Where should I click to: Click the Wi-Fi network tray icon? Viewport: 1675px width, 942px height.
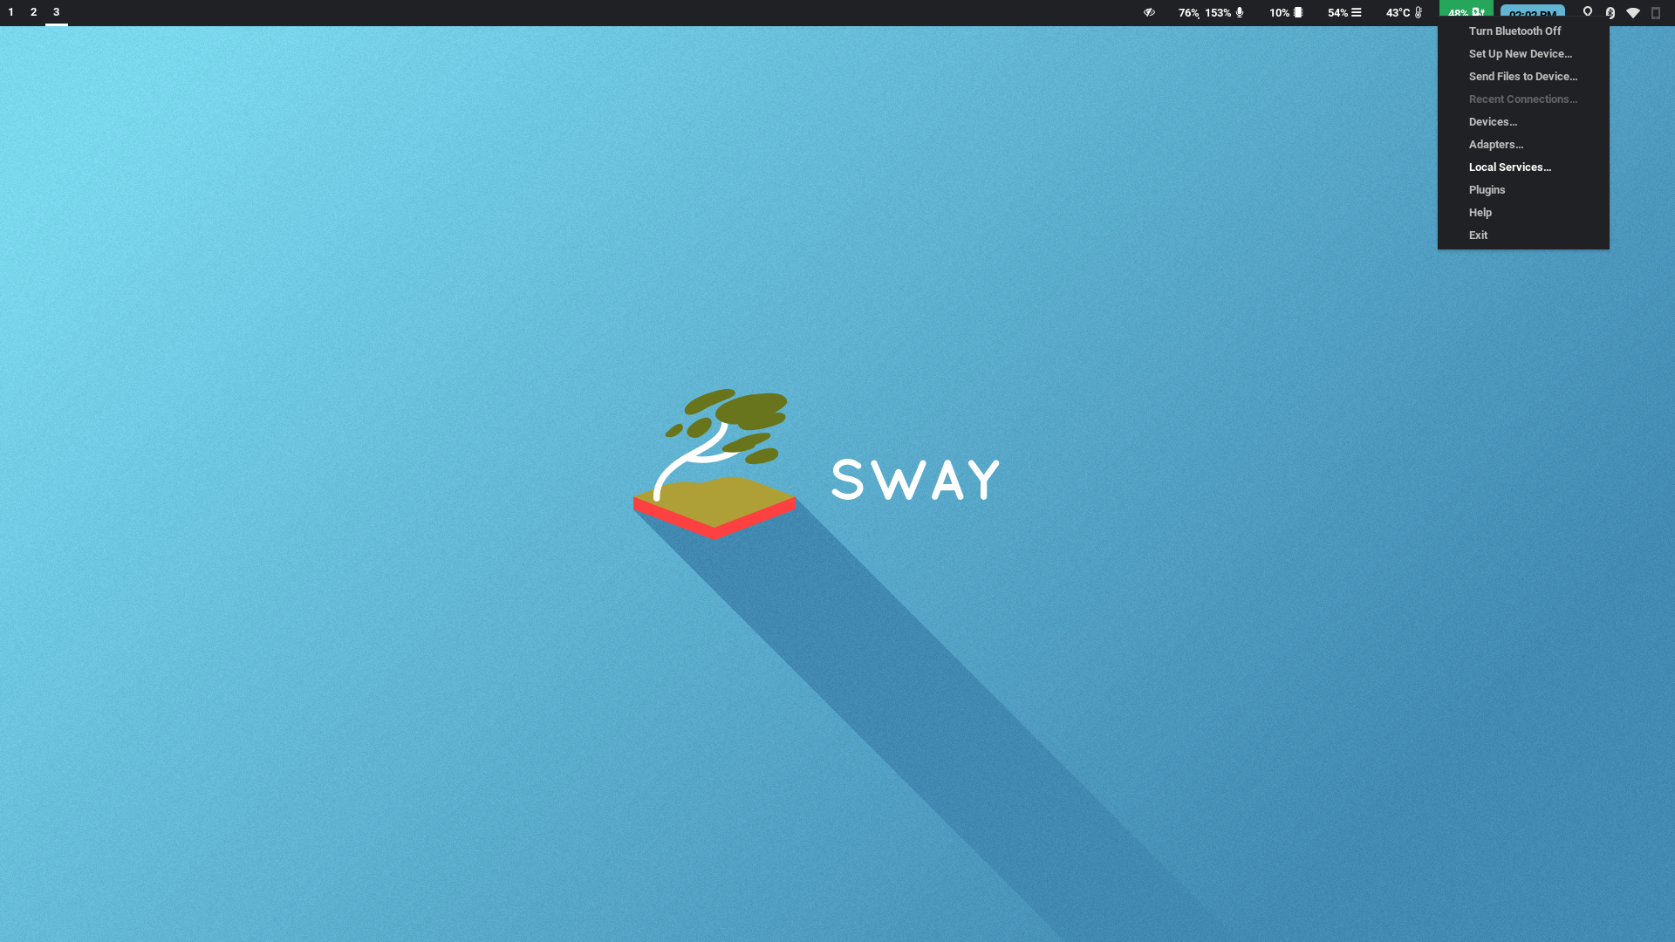pyautogui.click(x=1633, y=12)
